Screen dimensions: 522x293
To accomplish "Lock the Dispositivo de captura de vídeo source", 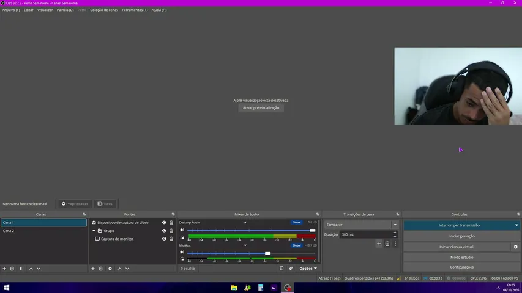I will coord(171,223).
